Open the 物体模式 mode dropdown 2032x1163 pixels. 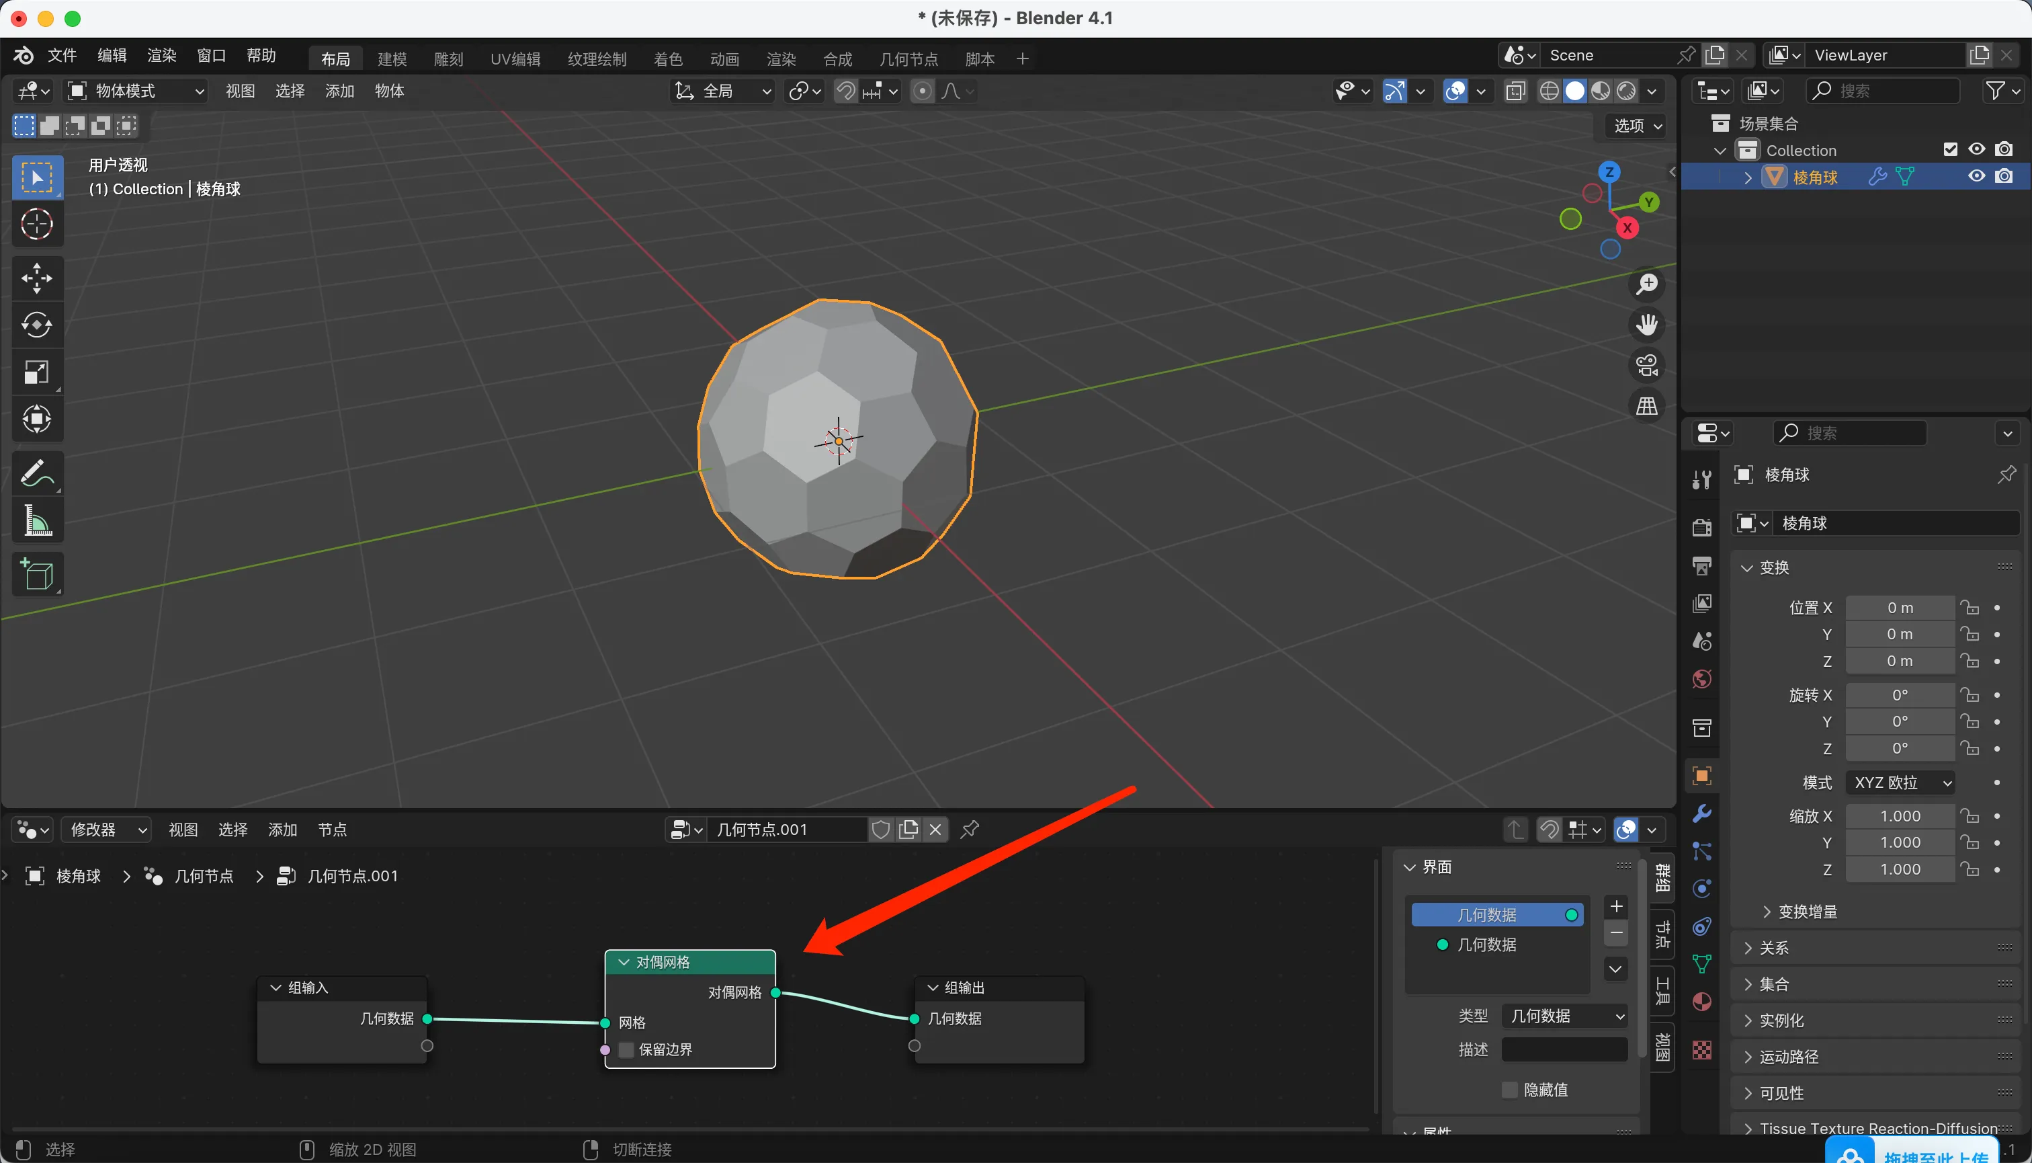tap(136, 91)
